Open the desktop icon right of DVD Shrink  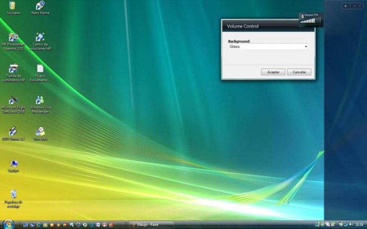pyautogui.click(x=40, y=134)
